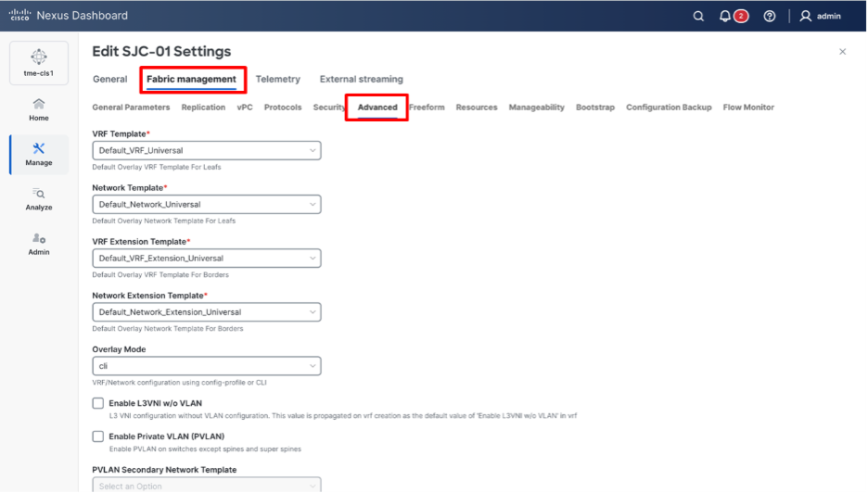Open the Analyze sidebar section
The height and width of the screenshot is (493, 868).
(x=39, y=199)
